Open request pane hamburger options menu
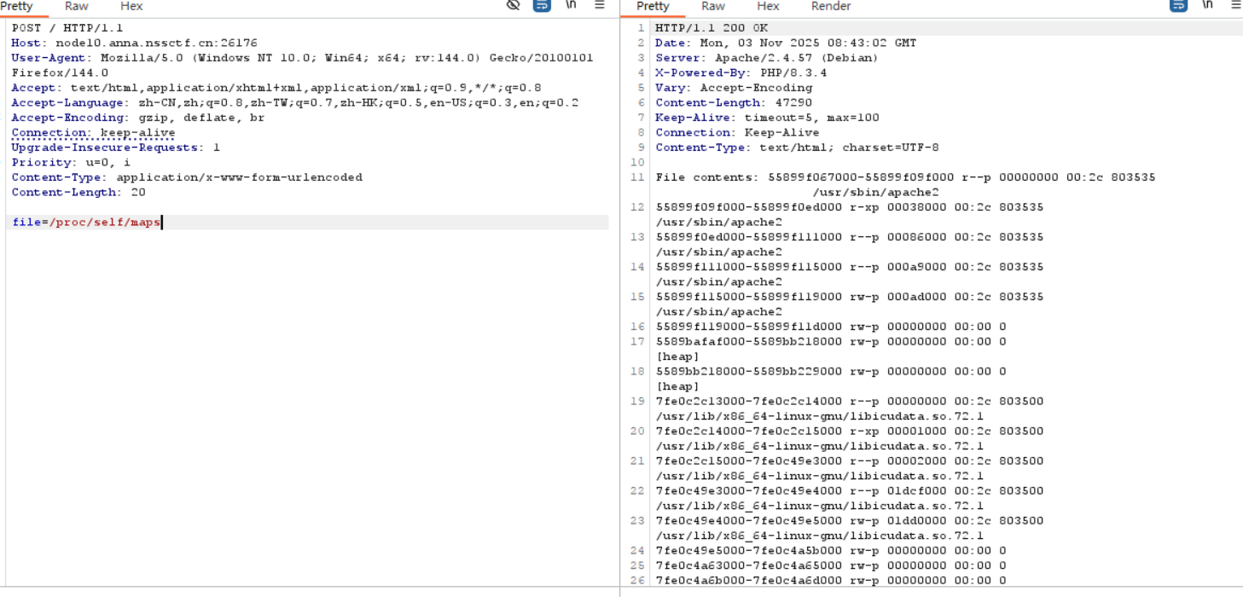 [600, 5]
